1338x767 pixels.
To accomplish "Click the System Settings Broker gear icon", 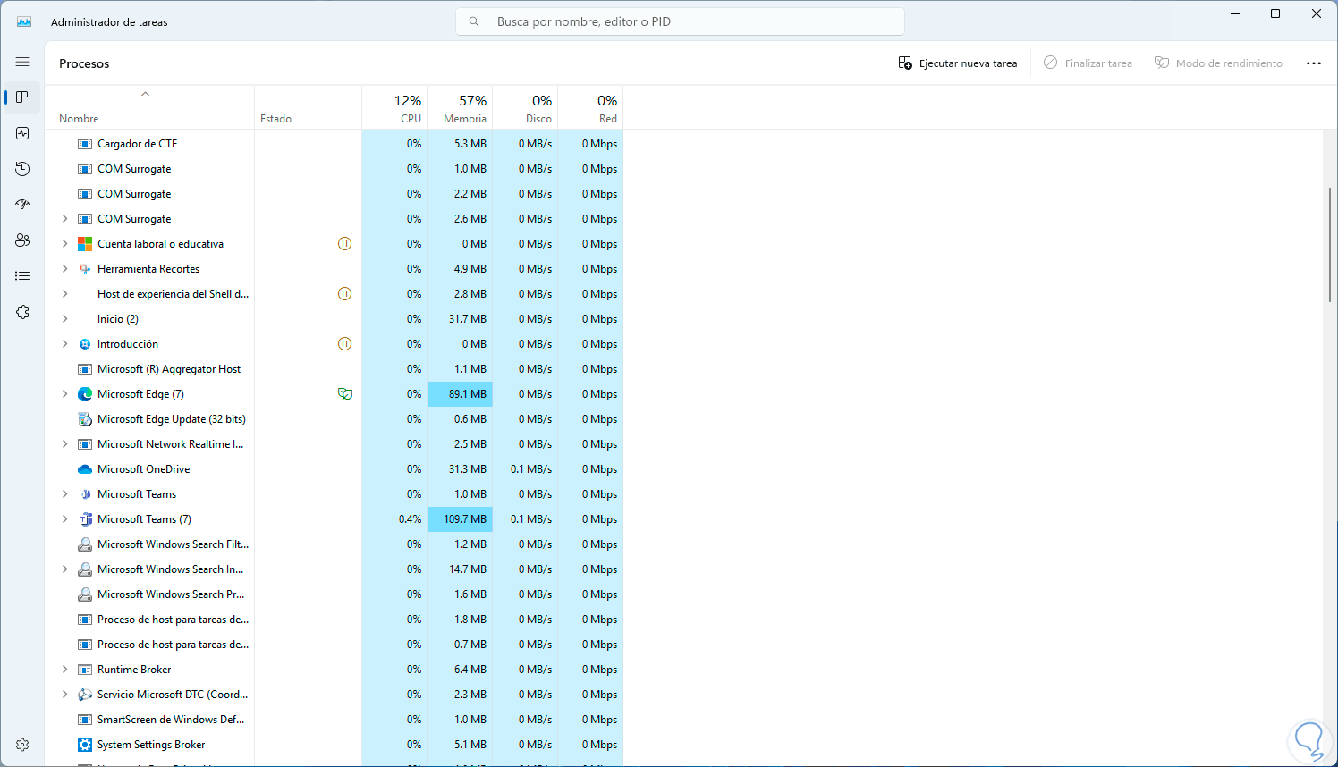I will [x=85, y=745].
